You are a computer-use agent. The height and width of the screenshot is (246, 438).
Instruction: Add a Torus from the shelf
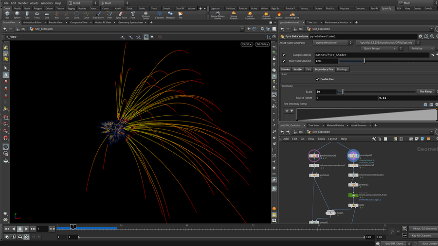[37, 15]
